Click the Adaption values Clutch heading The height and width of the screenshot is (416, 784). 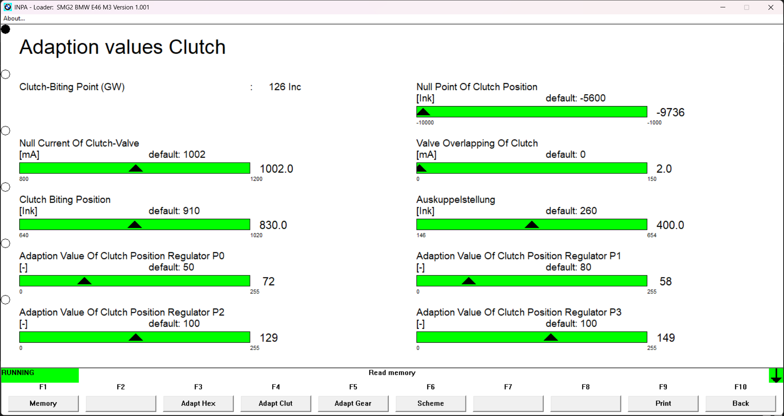(x=122, y=47)
